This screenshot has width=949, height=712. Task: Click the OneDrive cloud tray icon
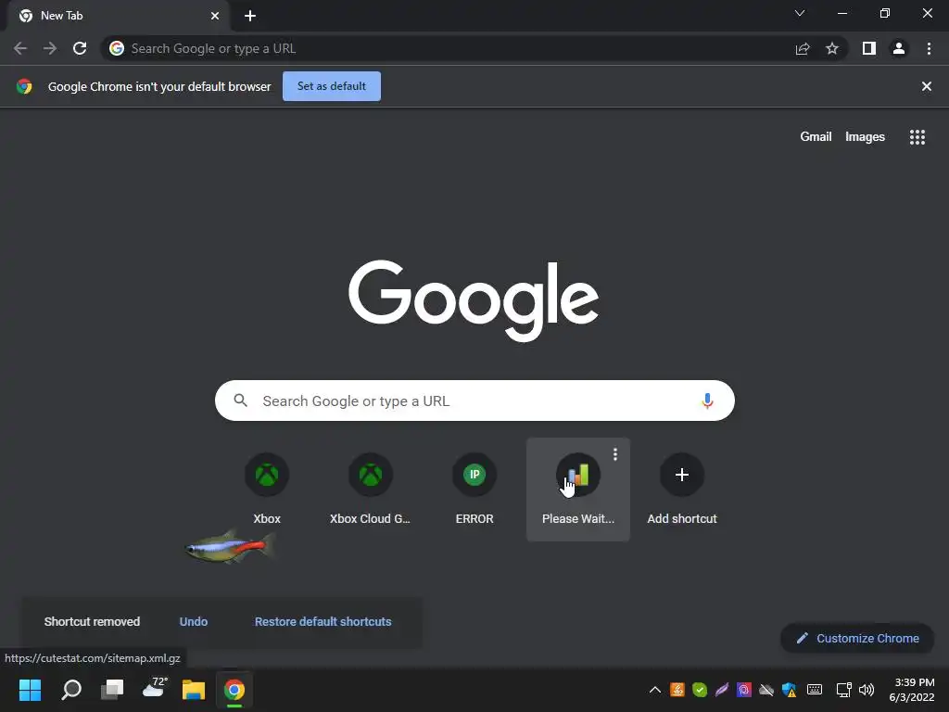766,690
